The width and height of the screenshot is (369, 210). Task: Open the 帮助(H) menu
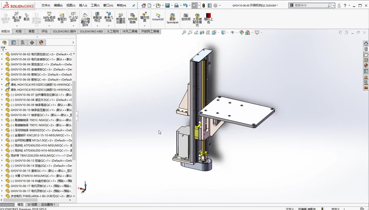(121, 5)
